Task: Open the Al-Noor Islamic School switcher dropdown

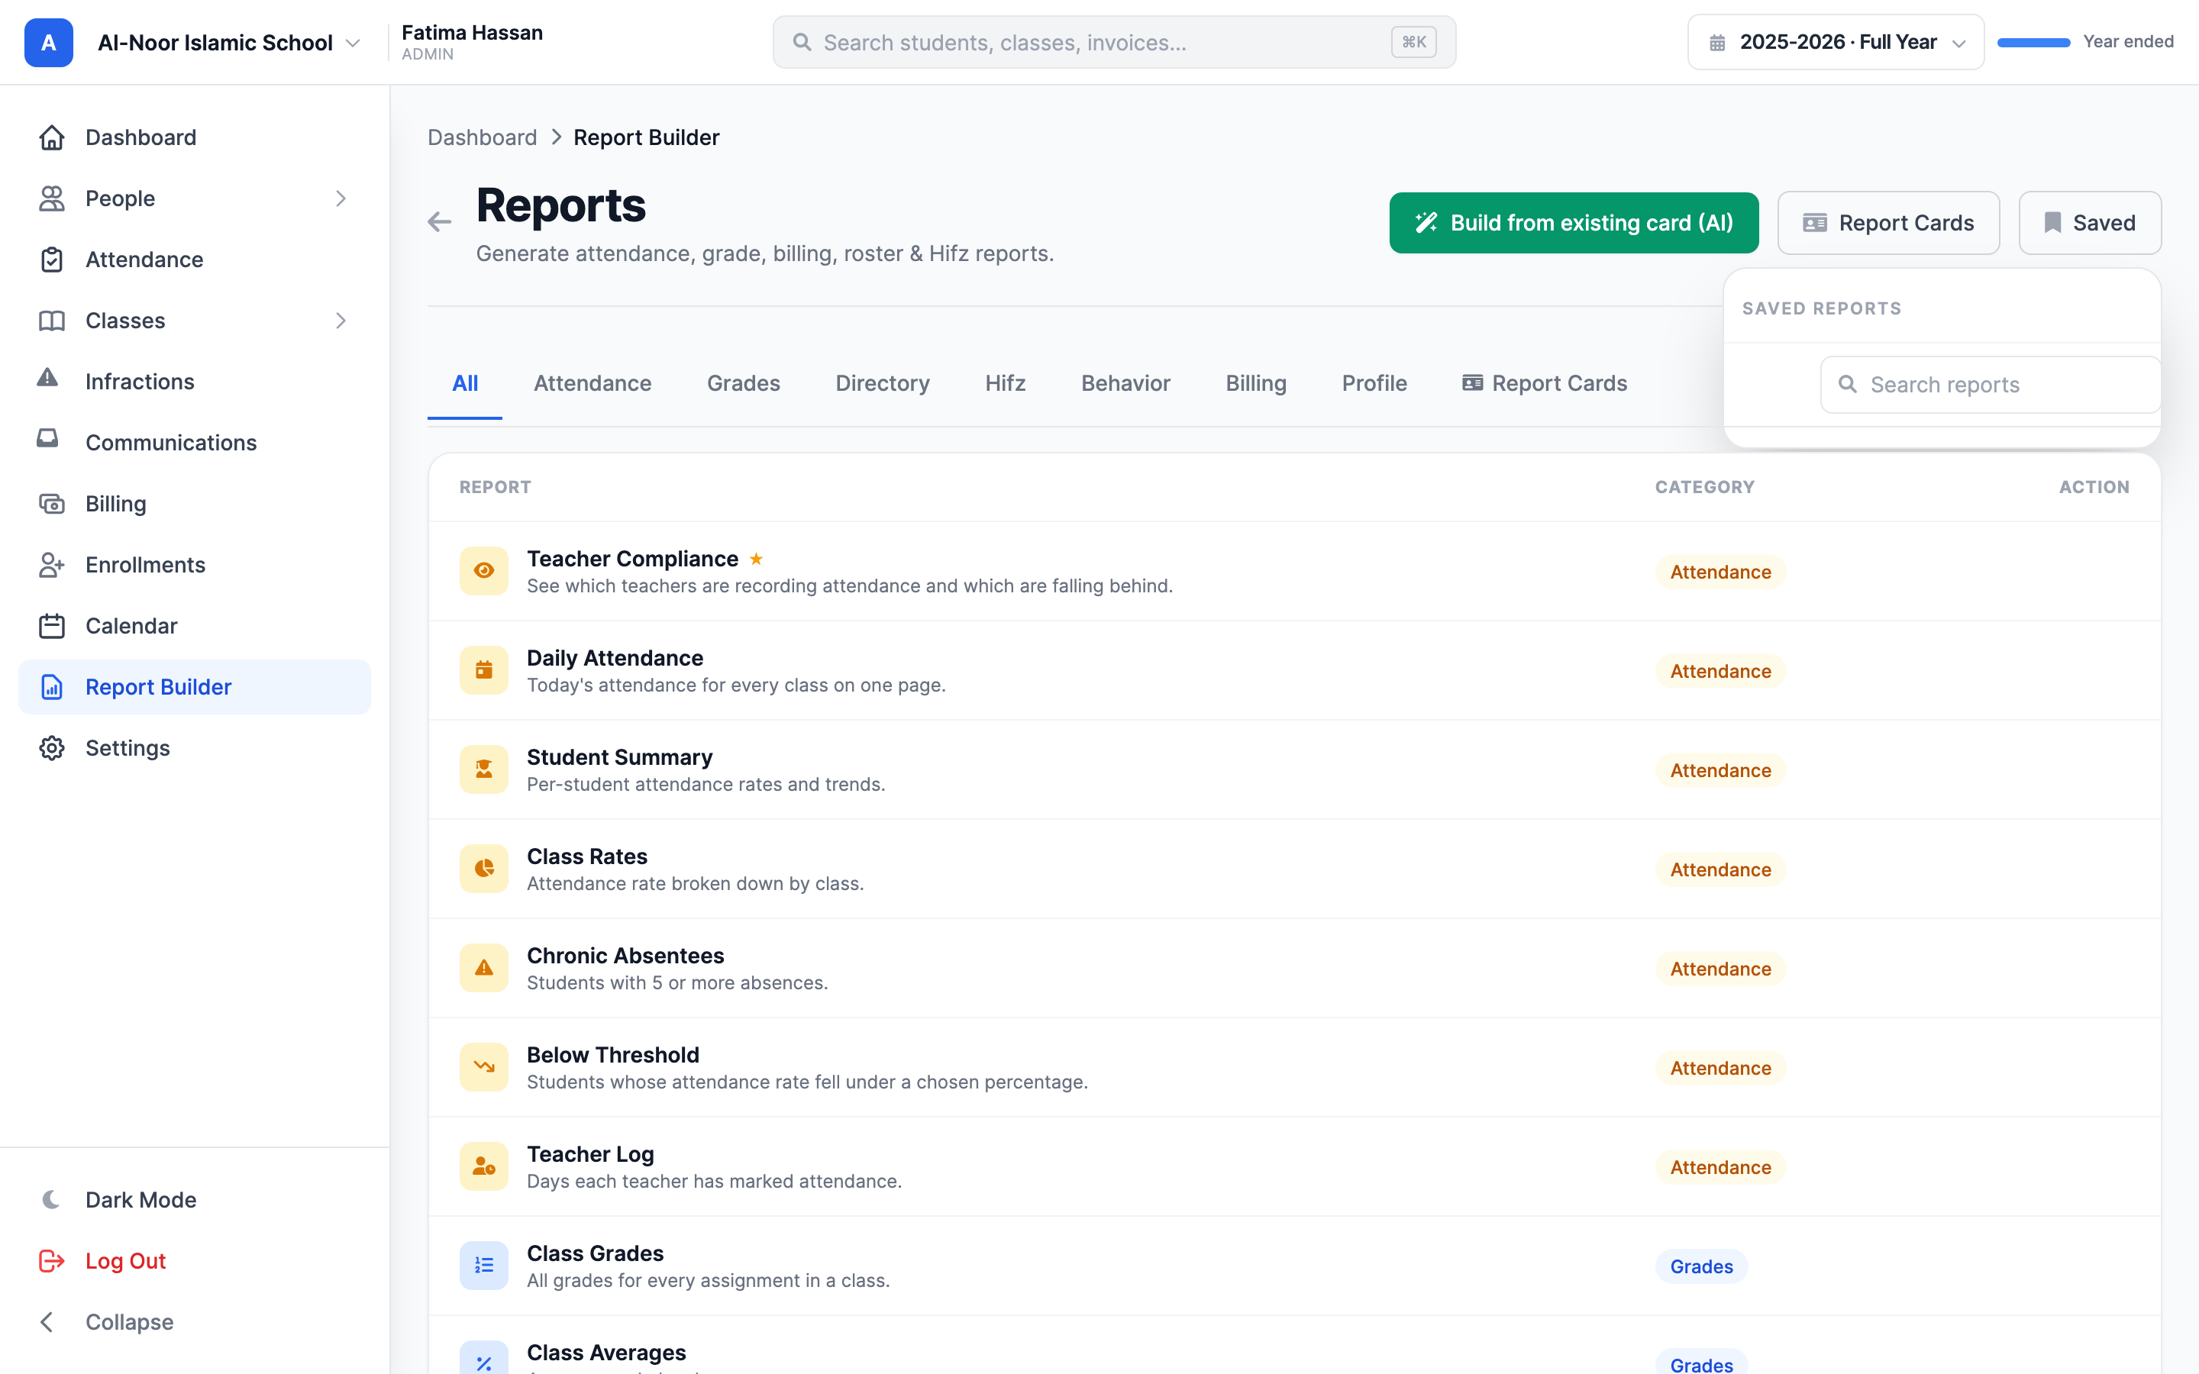Action: point(229,43)
